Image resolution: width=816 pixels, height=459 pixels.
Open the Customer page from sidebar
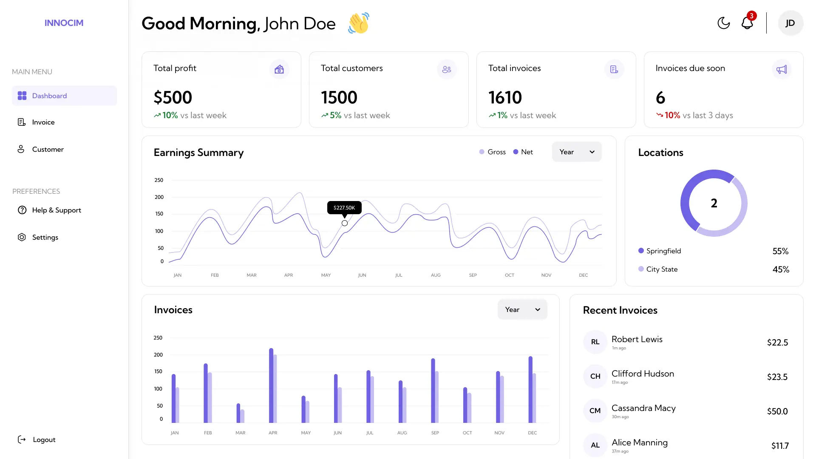(48, 149)
